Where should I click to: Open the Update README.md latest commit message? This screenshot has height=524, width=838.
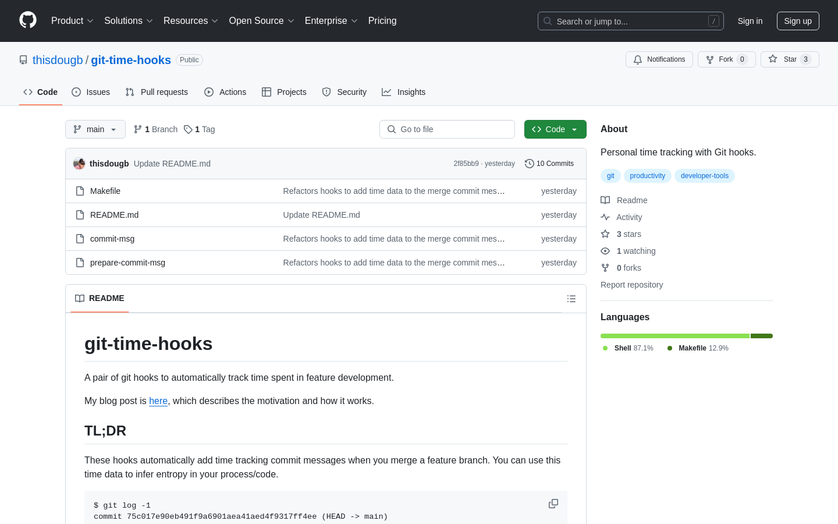[172, 164]
